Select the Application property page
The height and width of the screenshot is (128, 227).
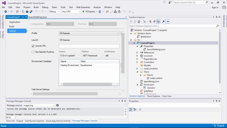[15, 22]
